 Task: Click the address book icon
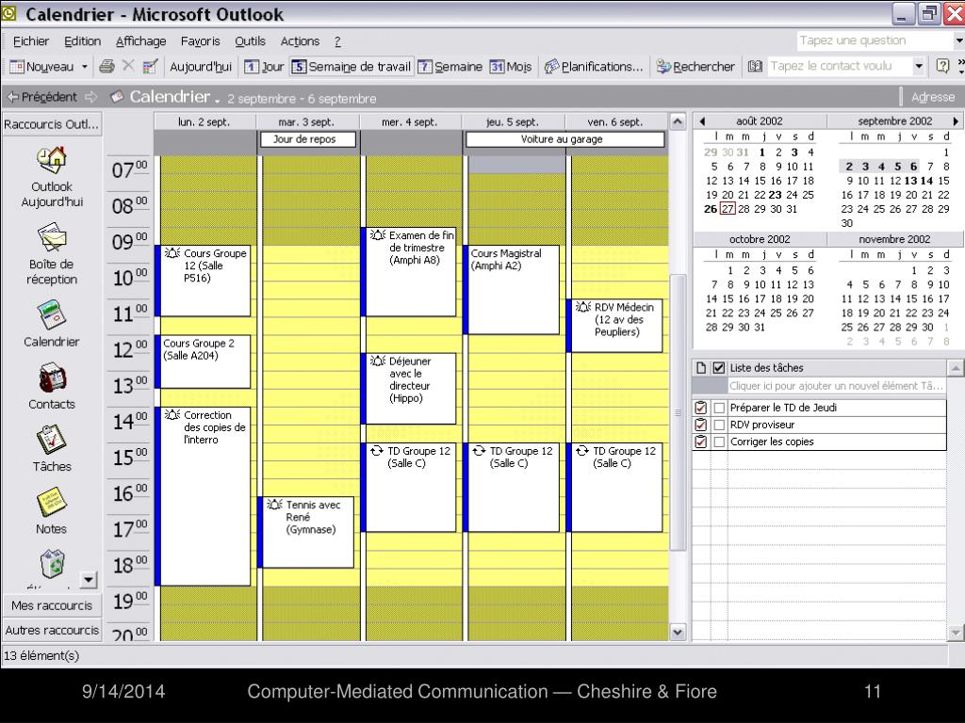755,67
